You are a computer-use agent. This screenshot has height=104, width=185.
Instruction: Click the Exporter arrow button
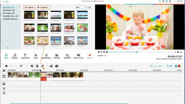(x=90, y=56)
